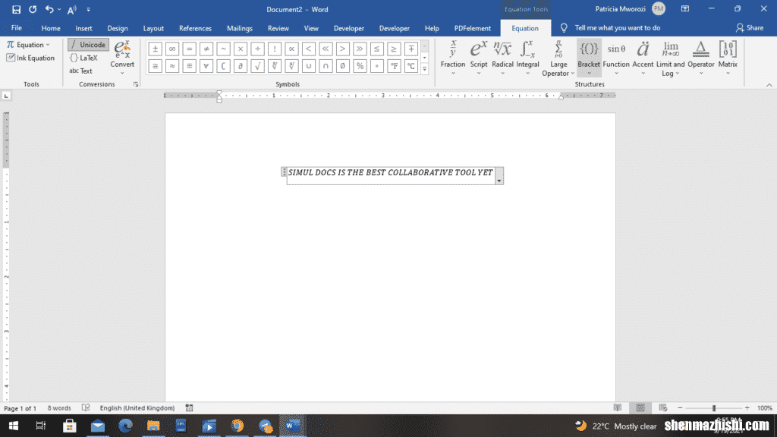Insert the plus-minus symbol
This screenshot has height=437, width=777.
click(155, 49)
